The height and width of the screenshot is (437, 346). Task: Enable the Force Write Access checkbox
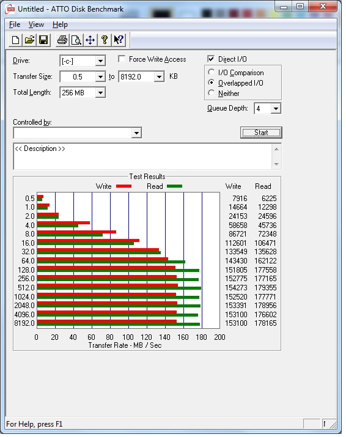tap(122, 59)
